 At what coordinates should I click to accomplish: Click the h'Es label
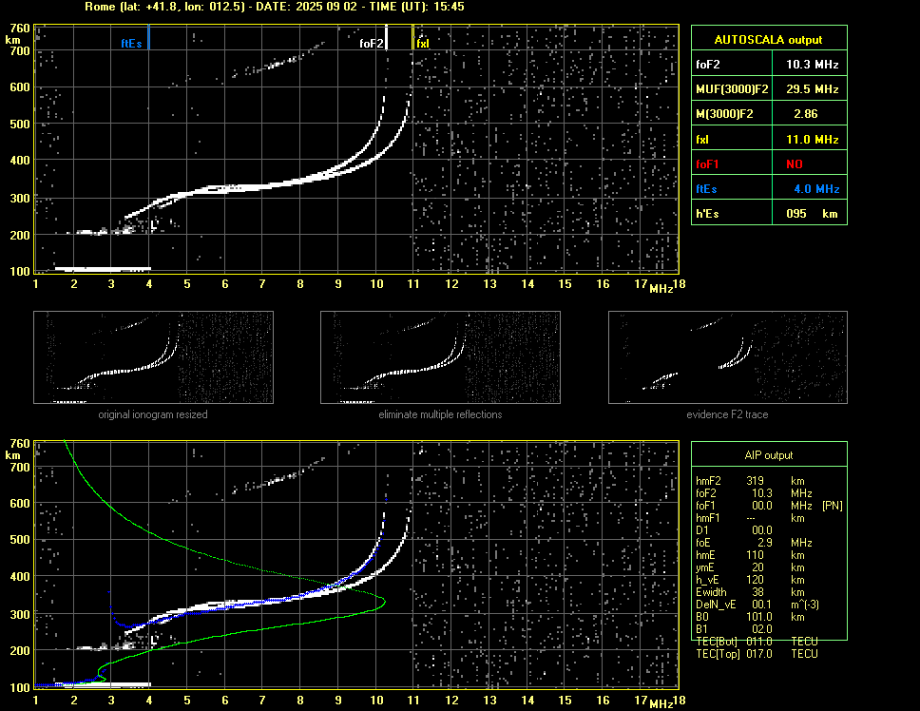click(707, 214)
